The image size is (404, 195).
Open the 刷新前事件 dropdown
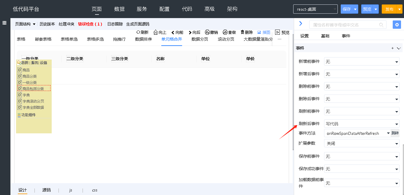pos(362,111)
